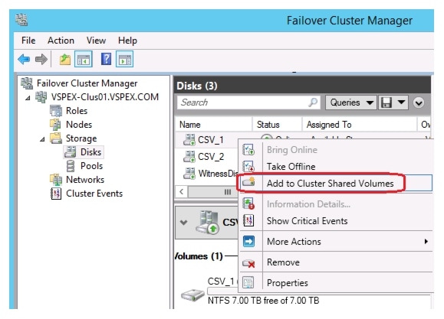Image resolution: width=444 pixels, height=319 pixels.
Task: Choose Remove from context menu
Action: (336, 262)
